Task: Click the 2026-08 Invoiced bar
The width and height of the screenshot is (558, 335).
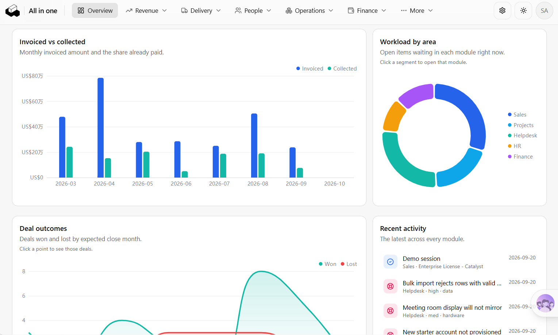Action: pyautogui.click(x=254, y=145)
